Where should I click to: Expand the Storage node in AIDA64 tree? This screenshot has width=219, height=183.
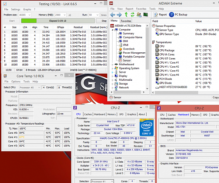click(113, 84)
